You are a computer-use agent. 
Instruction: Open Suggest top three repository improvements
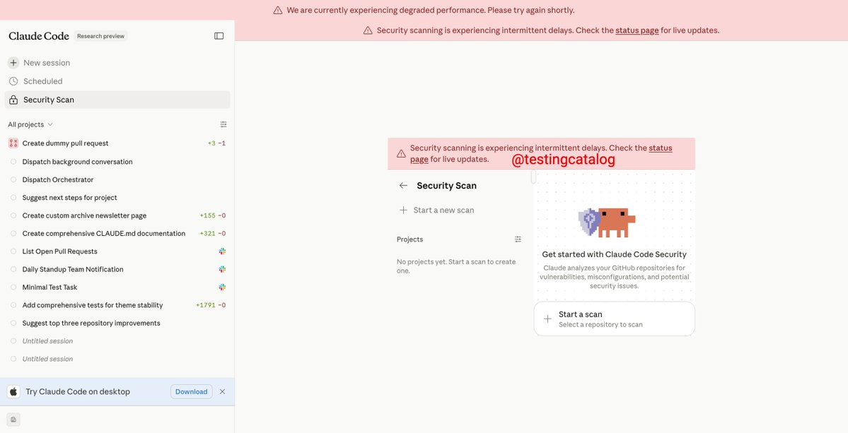(x=117, y=324)
